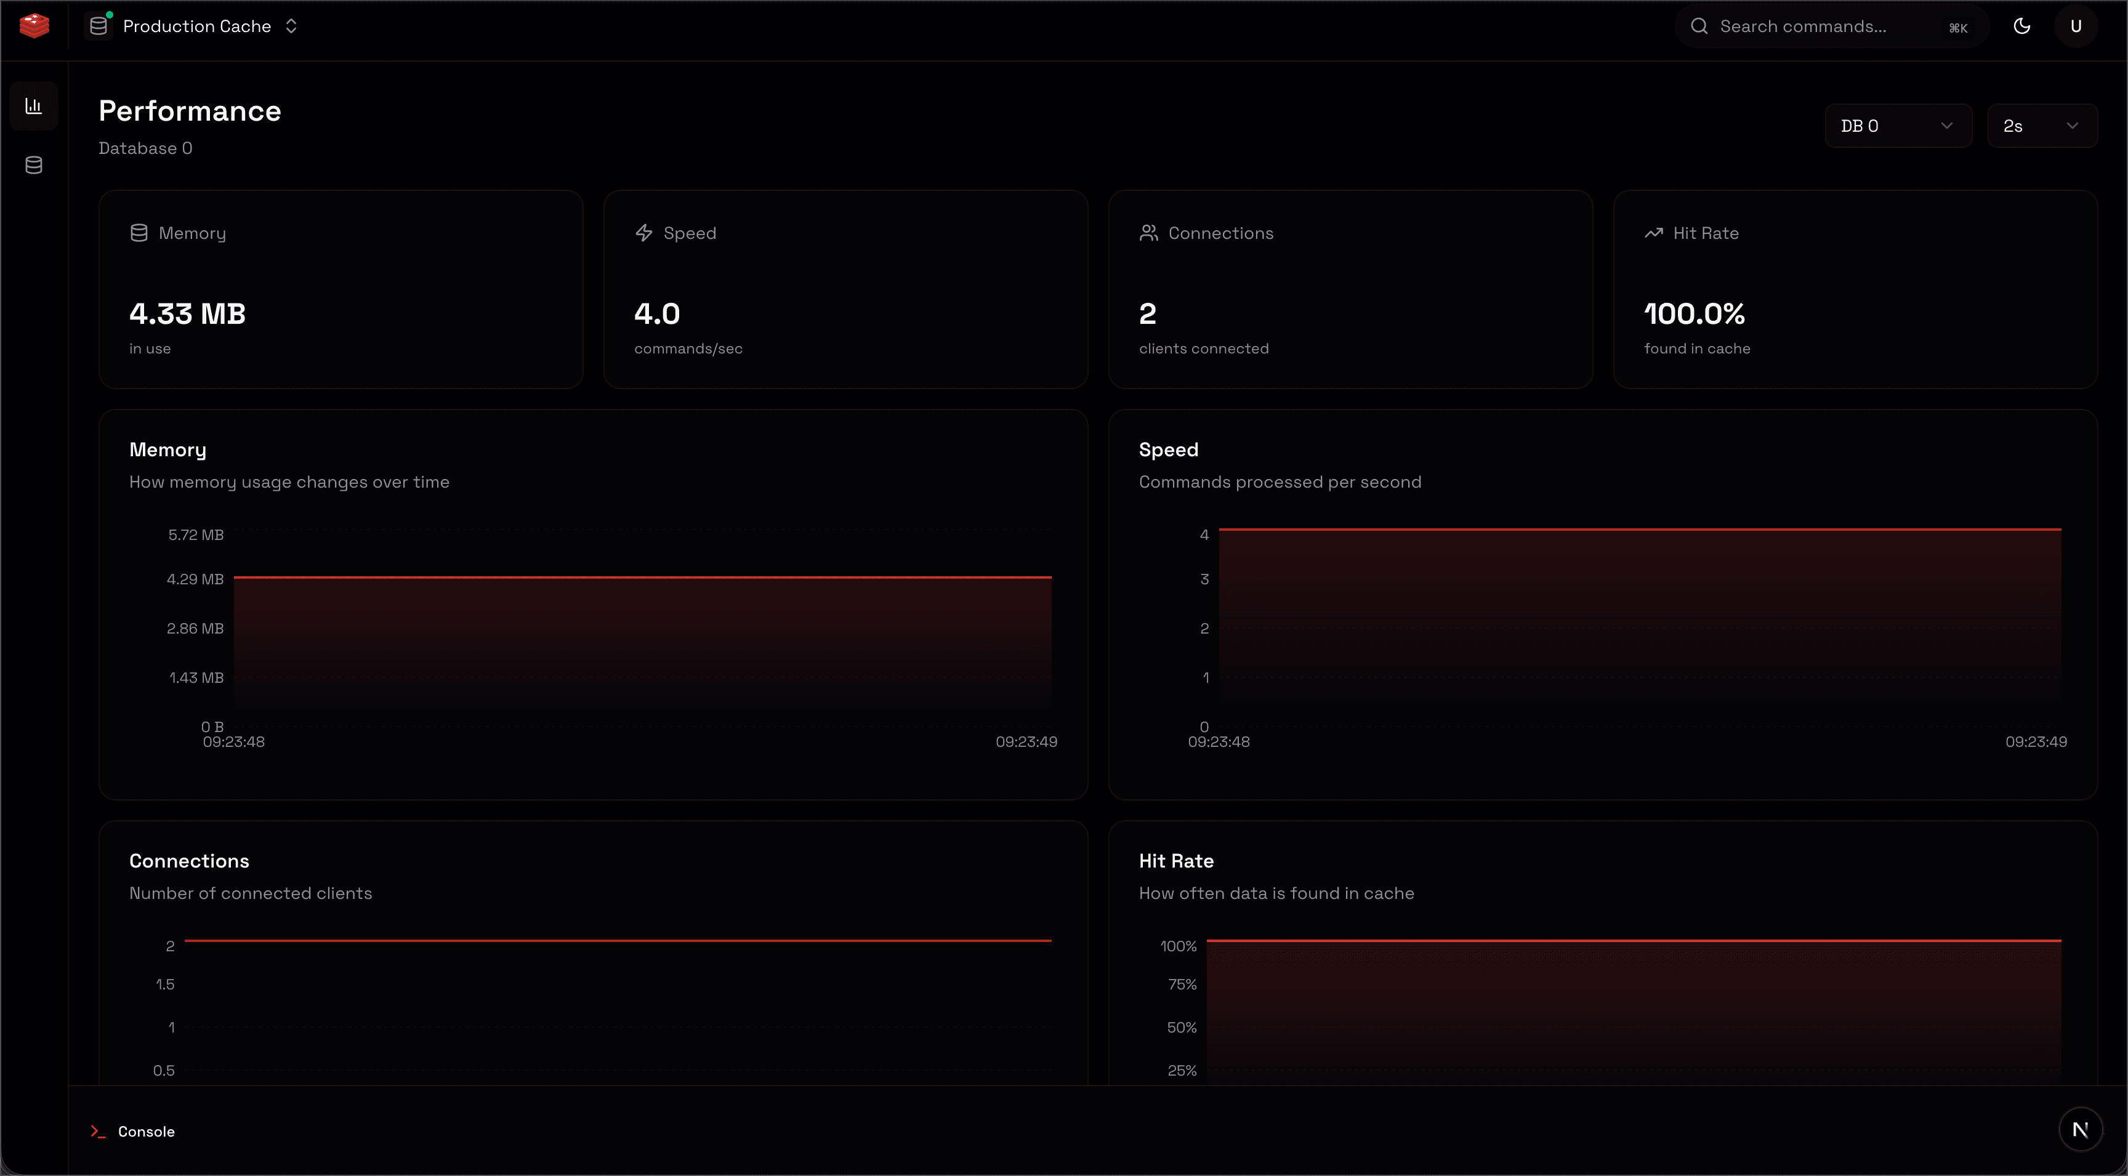
Task: Click the Console terminal prompt icon
Action: click(x=99, y=1132)
